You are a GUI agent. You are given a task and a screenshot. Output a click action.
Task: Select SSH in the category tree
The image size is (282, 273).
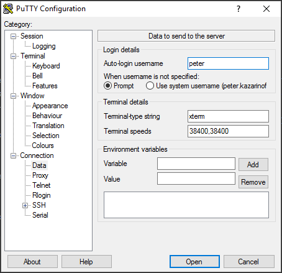click(39, 205)
